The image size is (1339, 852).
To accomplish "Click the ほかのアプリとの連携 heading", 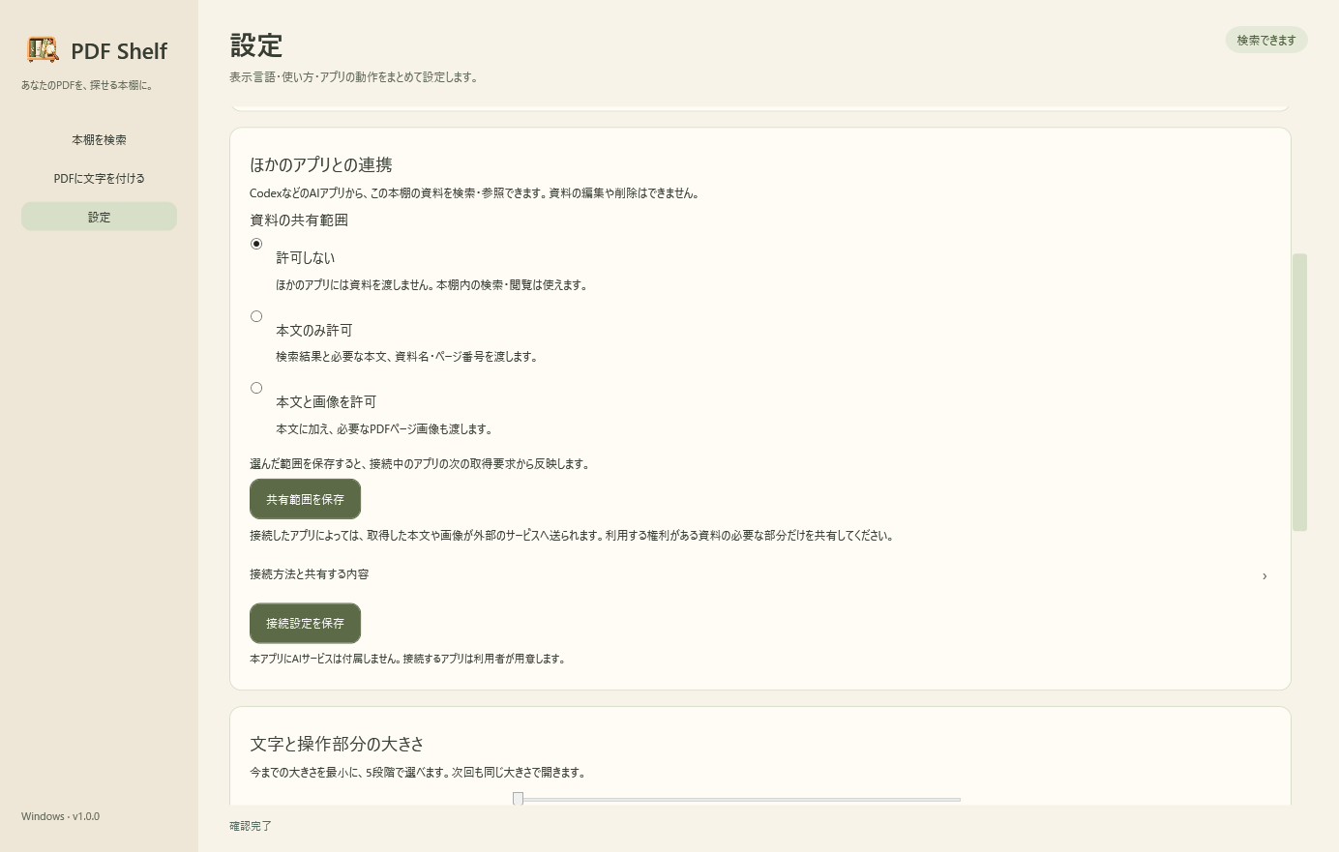I will 321,164.
